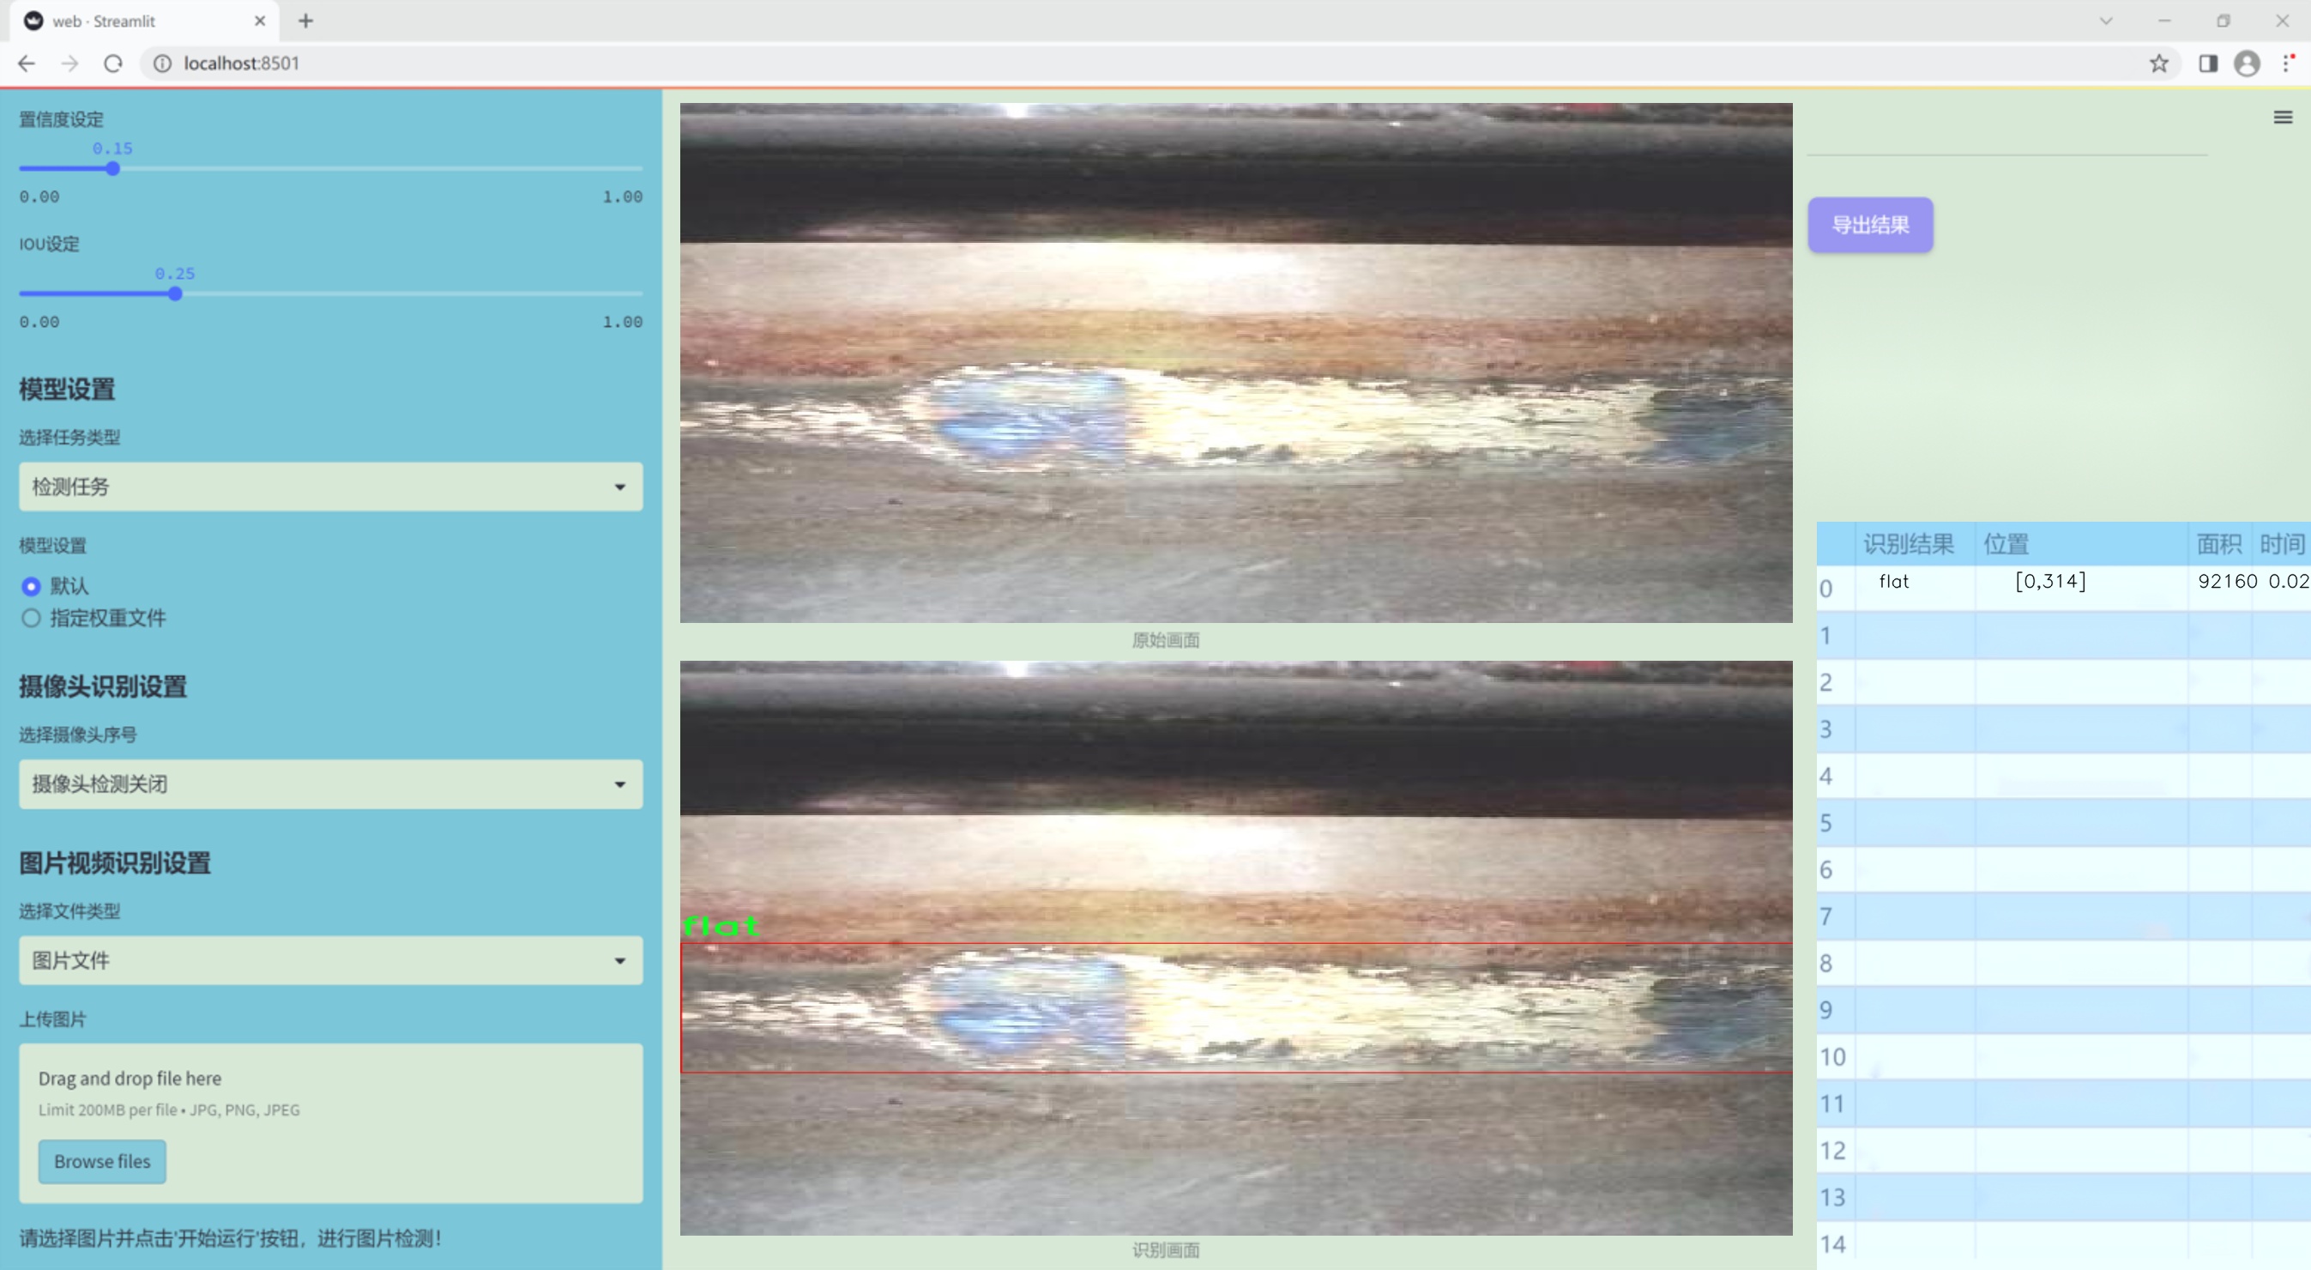Open the Streamlit hamburger menu
Screen dimensions: 2311x1270
point(2283,118)
